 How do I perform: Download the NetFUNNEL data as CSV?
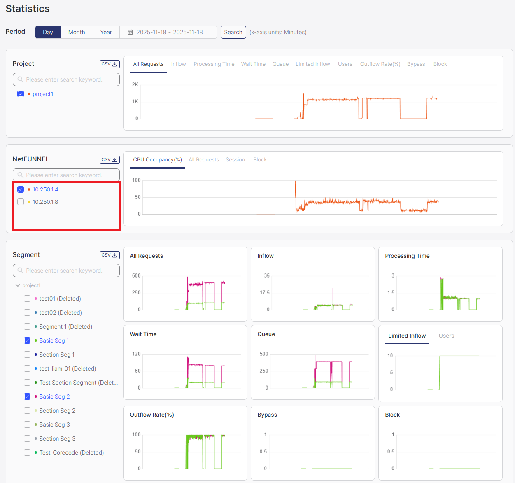tap(109, 159)
